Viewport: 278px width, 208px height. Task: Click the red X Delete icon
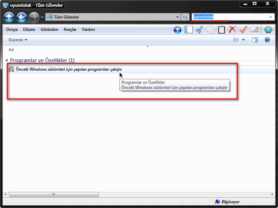click(232, 30)
